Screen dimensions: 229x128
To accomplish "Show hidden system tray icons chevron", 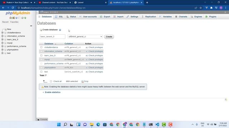I will (193, 124).
